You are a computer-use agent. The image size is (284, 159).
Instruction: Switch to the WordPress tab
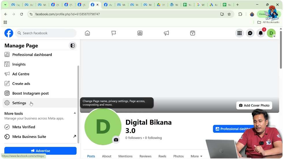[174, 5]
